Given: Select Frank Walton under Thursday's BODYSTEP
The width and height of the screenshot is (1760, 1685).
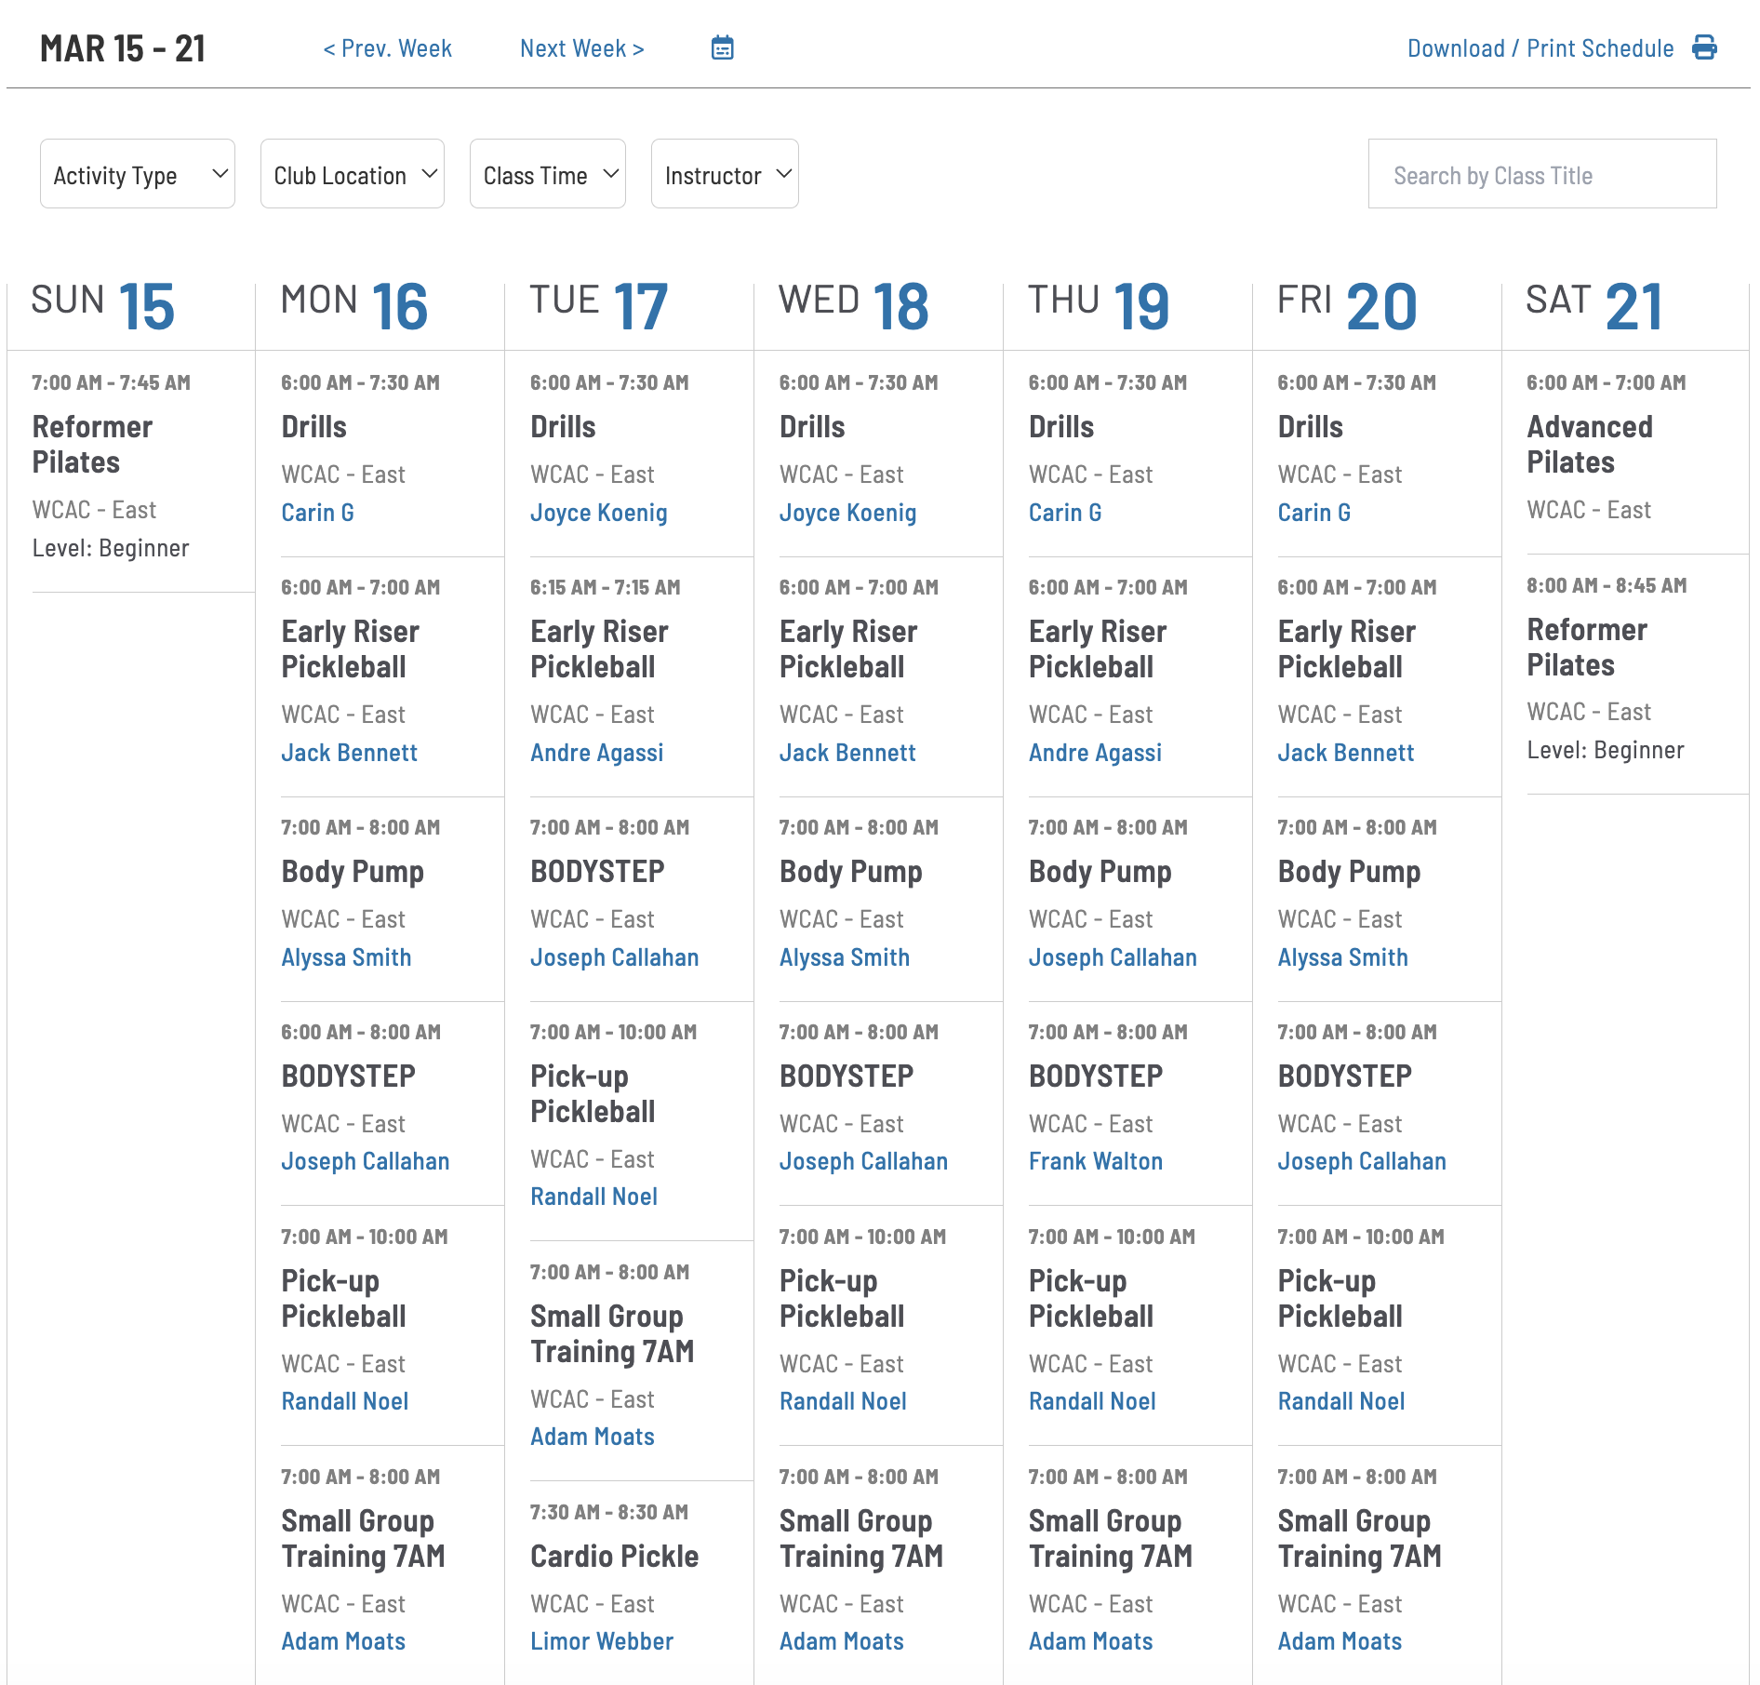Looking at the screenshot, I should (1096, 1160).
